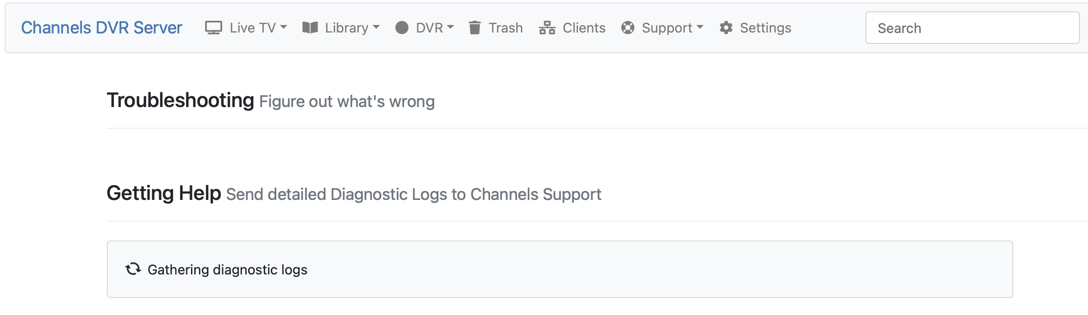This screenshot has width=1088, height=315.
Task: Open the Settings nav label
Action: pos(765,28)
